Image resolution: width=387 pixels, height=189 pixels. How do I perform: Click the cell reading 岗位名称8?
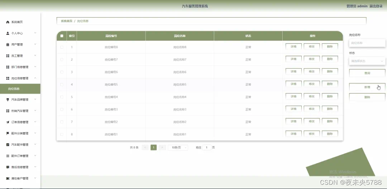180,47
